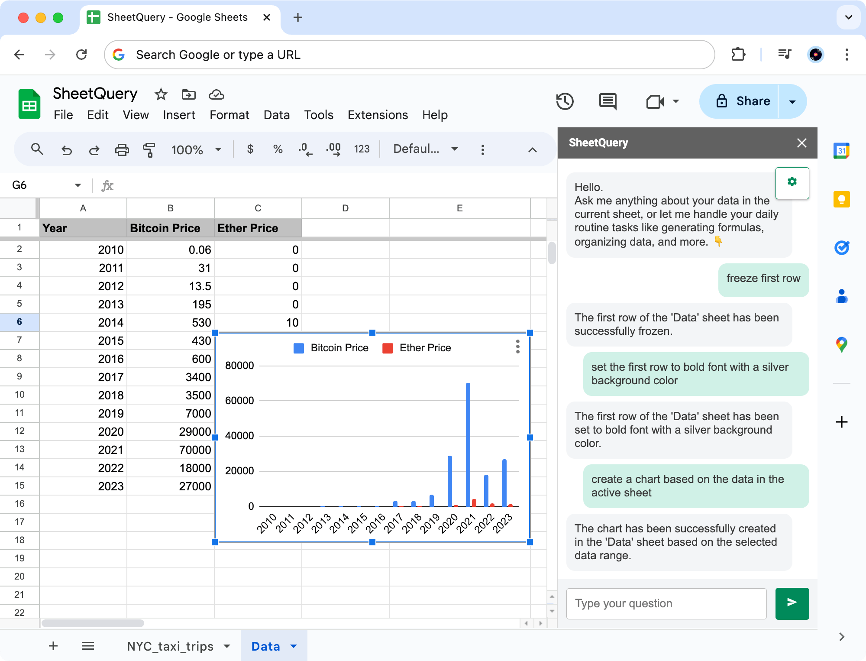Open Google Tasks side panel icon
Image resolution: width=866 pixels, height=661 pixels.
pyautogui.click(x=841, y=248)
